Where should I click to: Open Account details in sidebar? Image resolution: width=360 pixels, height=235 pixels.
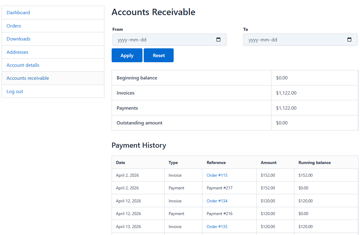pyautogui.click(x=23, y=65)
